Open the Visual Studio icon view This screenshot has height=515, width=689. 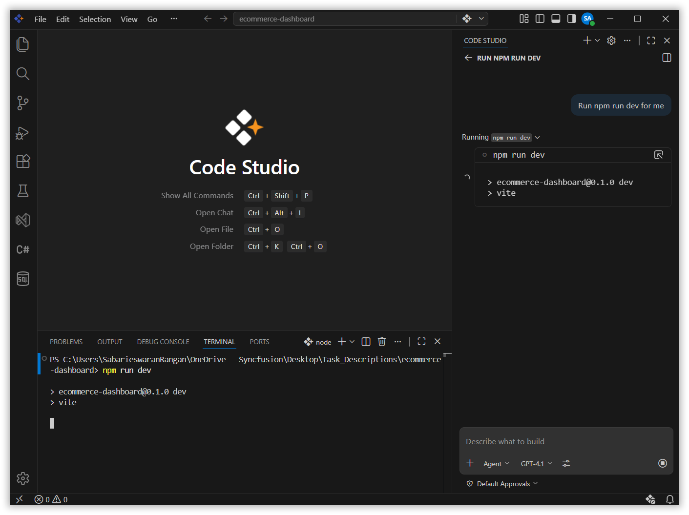click(x=23, y=220)
